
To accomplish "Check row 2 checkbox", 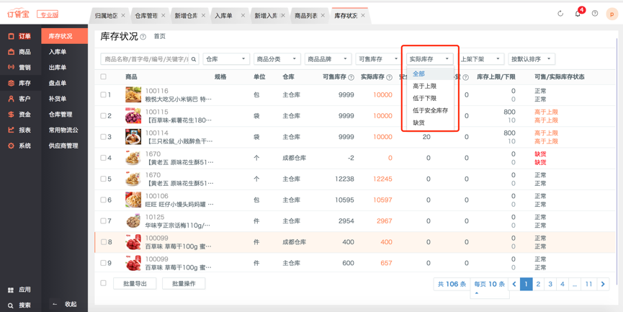I will 103,116.
